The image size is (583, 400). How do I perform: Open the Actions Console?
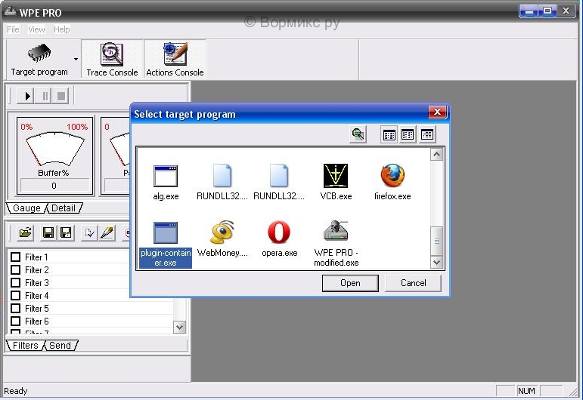175,59
